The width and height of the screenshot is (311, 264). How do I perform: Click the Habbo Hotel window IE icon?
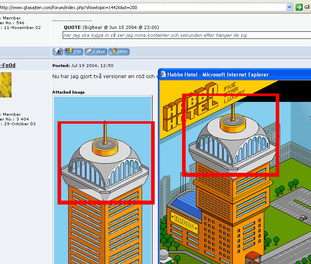click(163, 74)
